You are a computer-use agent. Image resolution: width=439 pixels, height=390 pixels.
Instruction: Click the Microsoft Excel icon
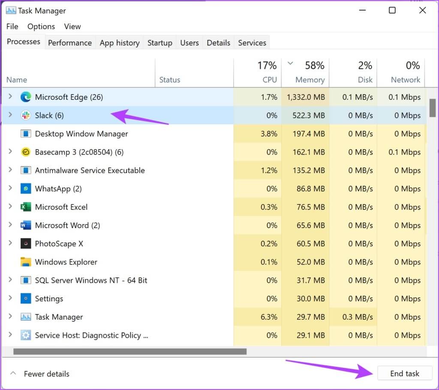(x=26, y=207)
